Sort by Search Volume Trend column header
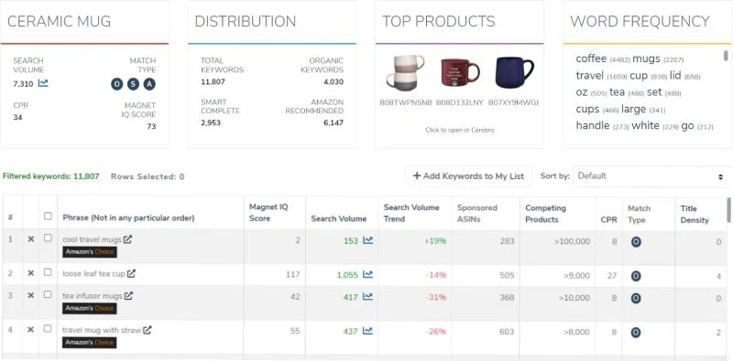 (x=411, y=213)
